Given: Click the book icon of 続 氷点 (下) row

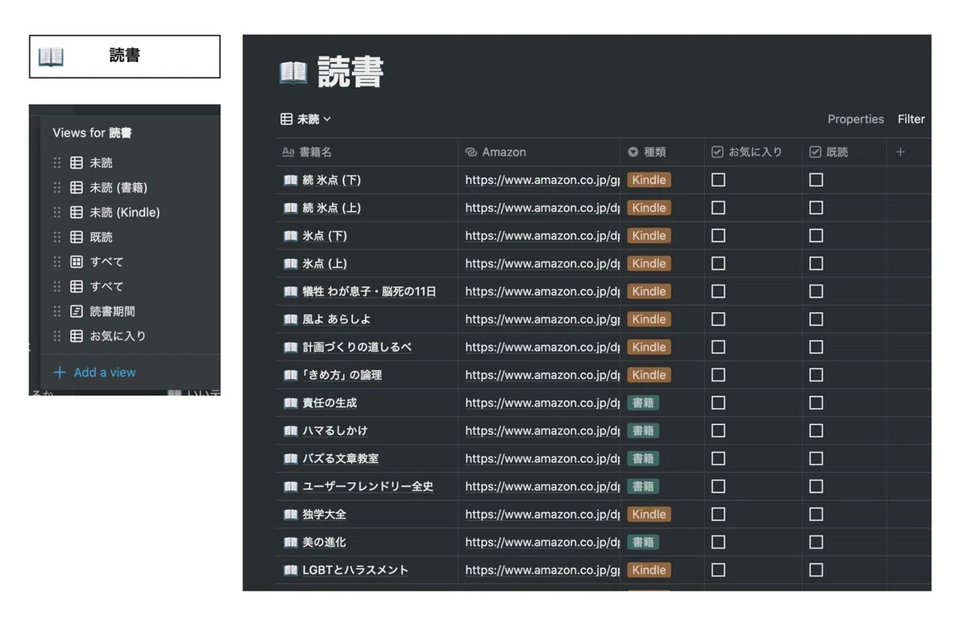Looking at the screenshot, I should [290, 180].
